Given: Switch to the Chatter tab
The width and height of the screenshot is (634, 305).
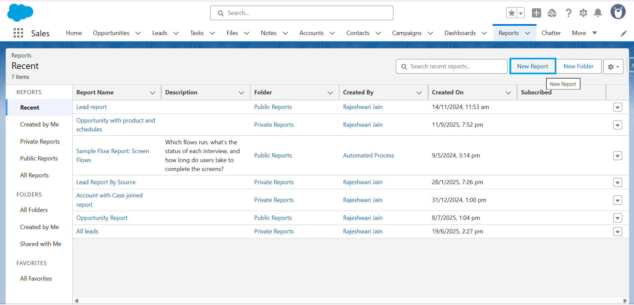Looking at the screenshot, I should pos(551,33).
